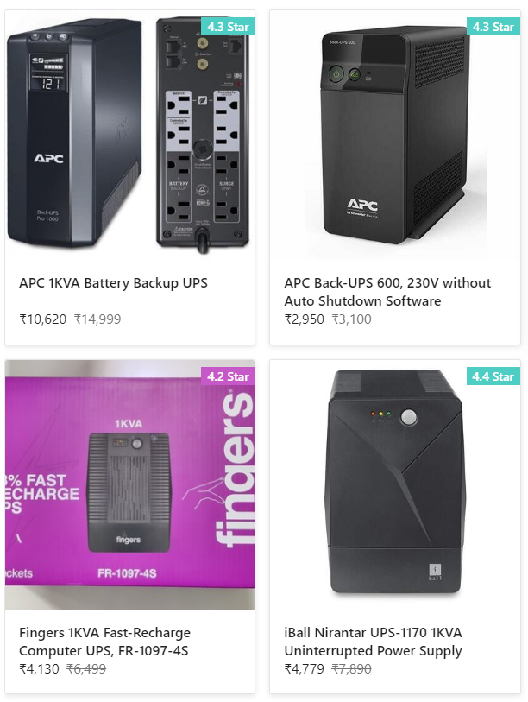Select the ₹2,950 price on APC Back-UPS 600
Screen dimensions: 528x702
coord(304,319)
